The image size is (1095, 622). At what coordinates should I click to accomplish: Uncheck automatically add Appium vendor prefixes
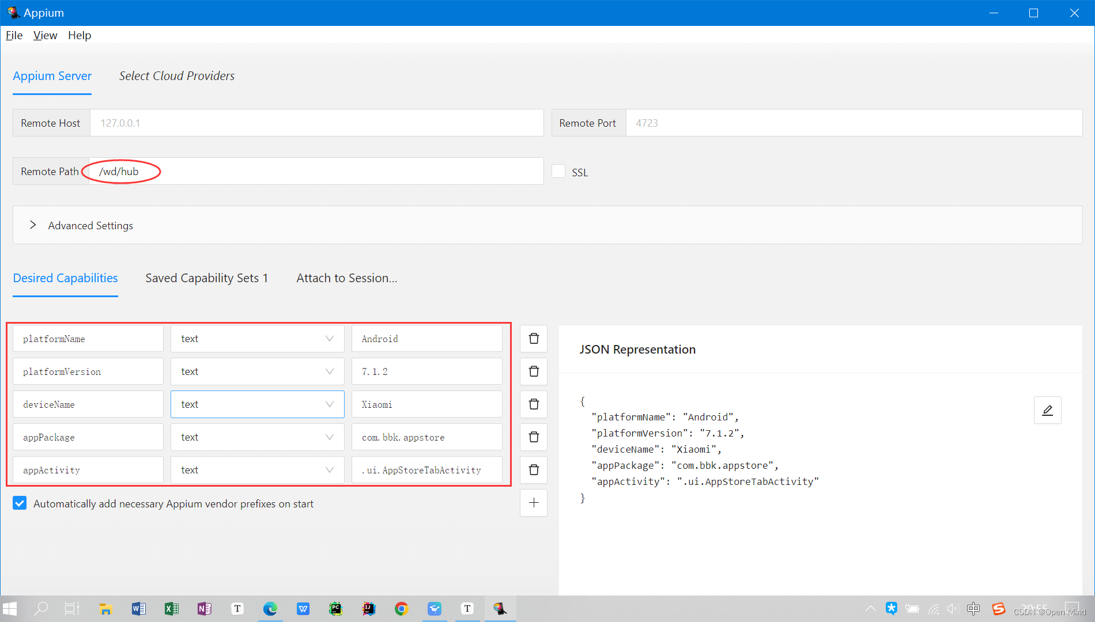coord(20,503)
